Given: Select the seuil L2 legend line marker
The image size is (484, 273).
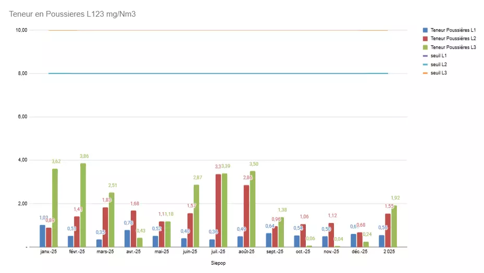Looking at the screenshot, I should coord(425,64).
